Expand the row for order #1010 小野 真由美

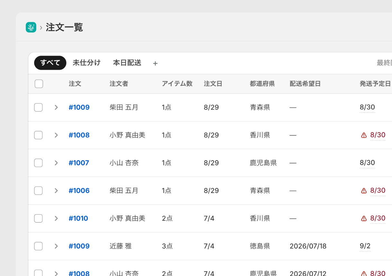(56, 218)
